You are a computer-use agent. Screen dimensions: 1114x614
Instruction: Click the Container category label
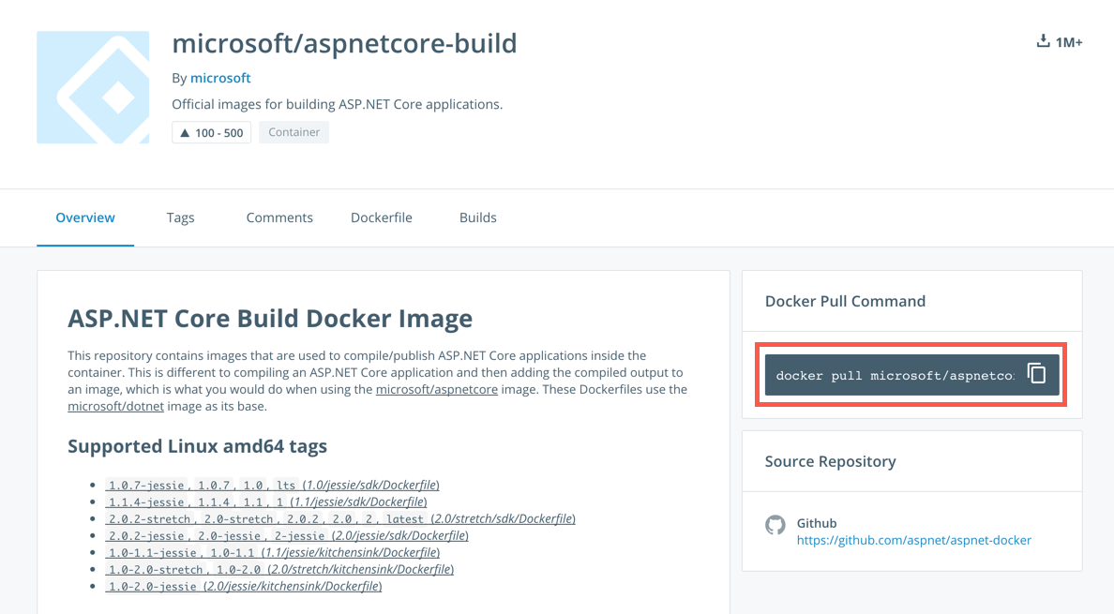click(294, 133)
